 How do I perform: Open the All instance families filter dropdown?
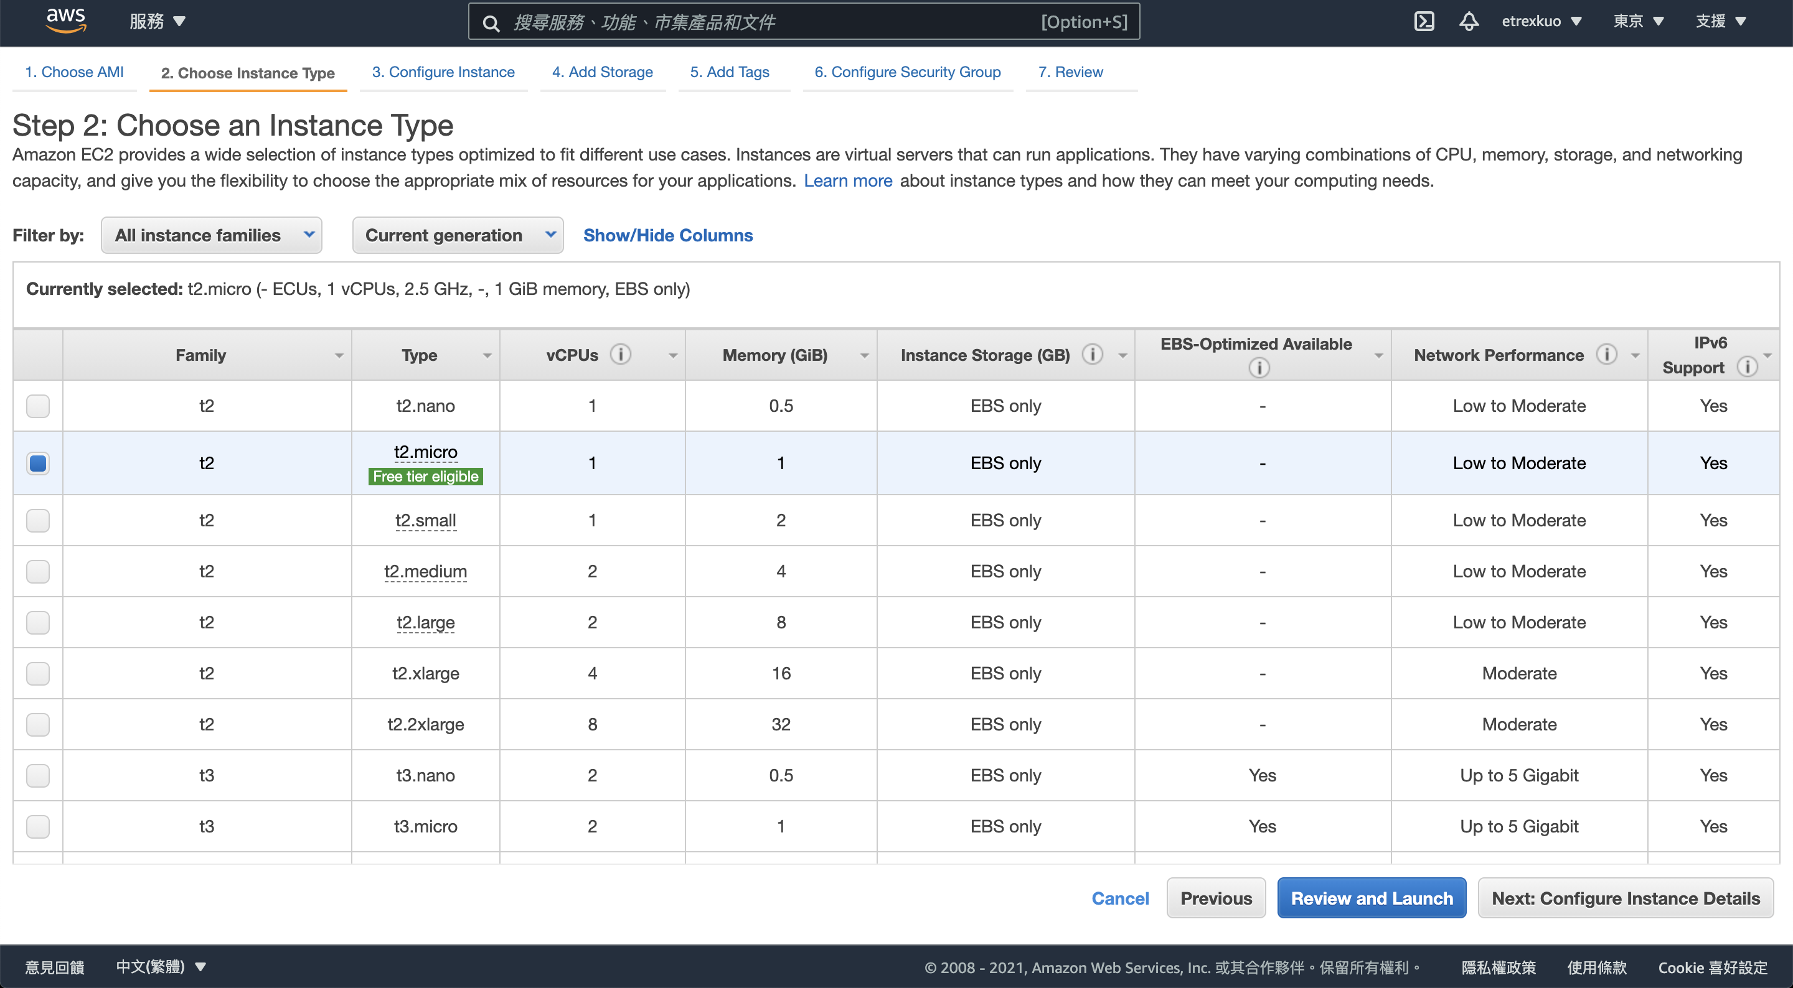coord(212,235)
